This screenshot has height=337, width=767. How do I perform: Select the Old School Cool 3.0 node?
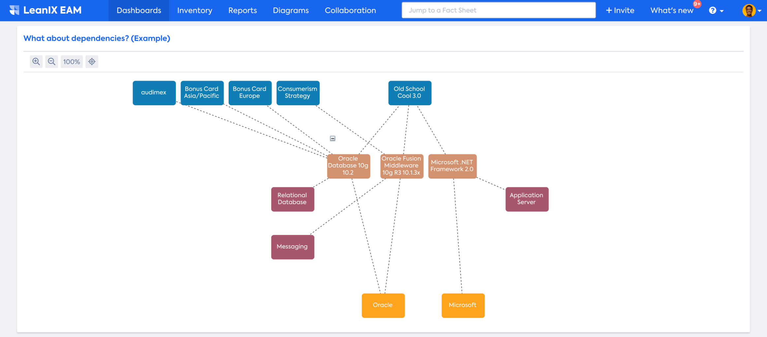pos(410,93)
